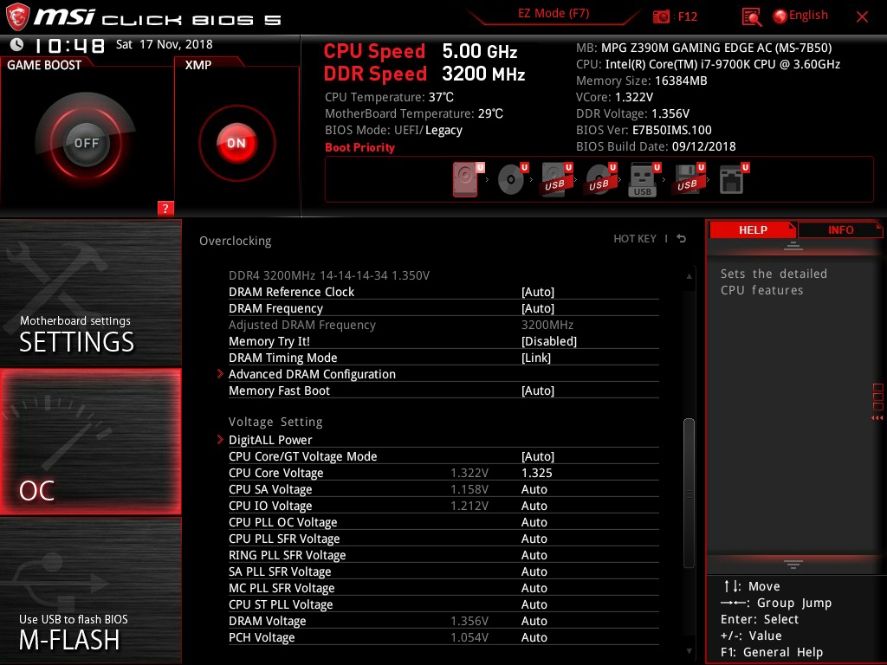Screen dimensions: 887x665
Task: Click the scroll down arrow of settings list
Action: point(689,651)
